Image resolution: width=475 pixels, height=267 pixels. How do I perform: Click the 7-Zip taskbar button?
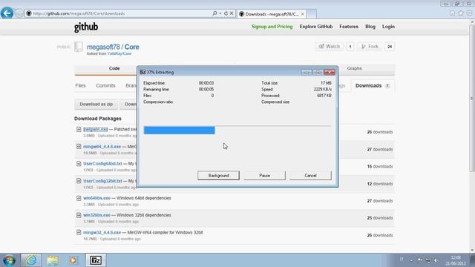[x=96, y=260]
